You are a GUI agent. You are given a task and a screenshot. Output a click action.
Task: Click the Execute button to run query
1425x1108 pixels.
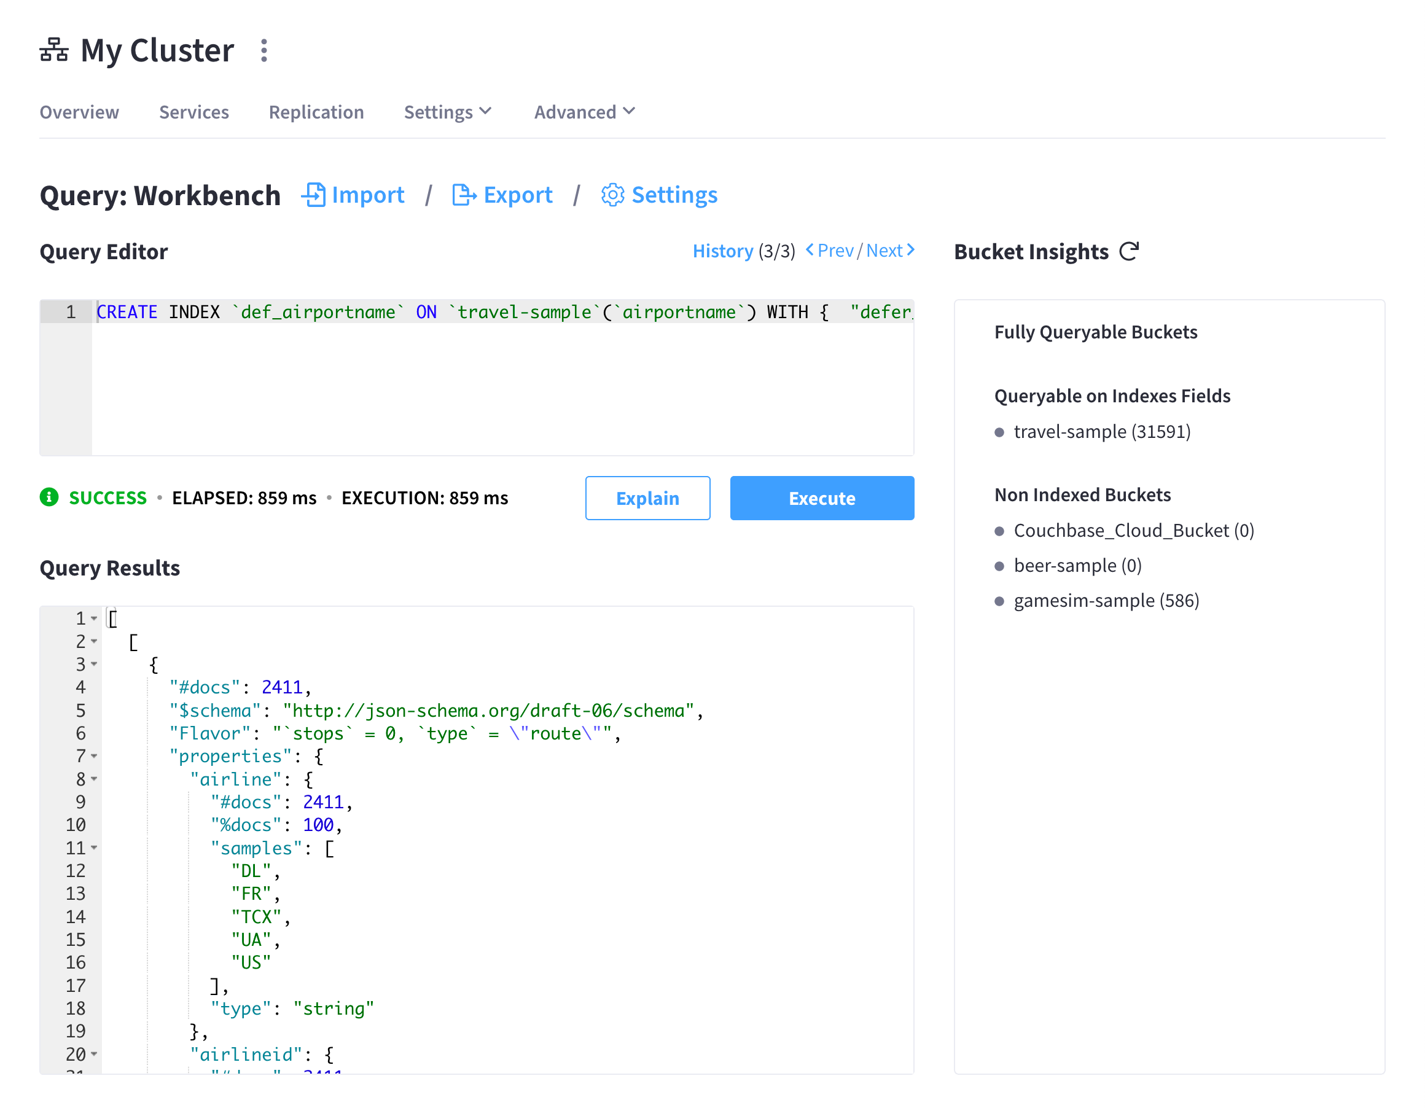point(821,497)
